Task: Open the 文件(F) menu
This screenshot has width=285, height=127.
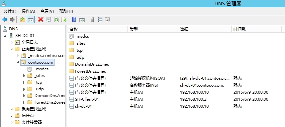Action: (x=10, y=11)
